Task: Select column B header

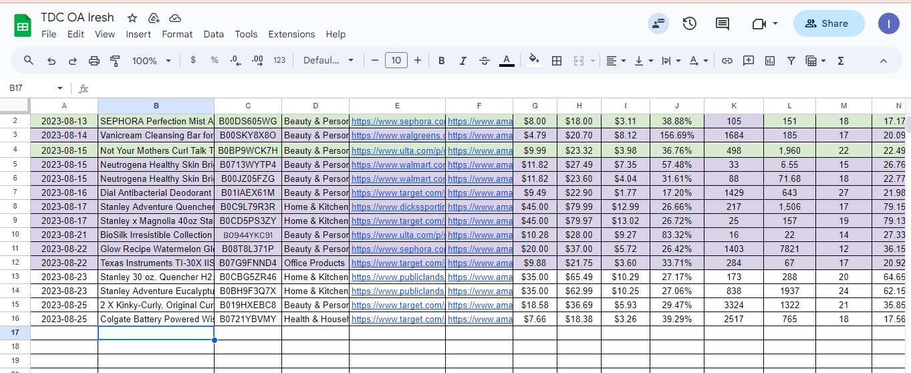Action: click(156, 106)
